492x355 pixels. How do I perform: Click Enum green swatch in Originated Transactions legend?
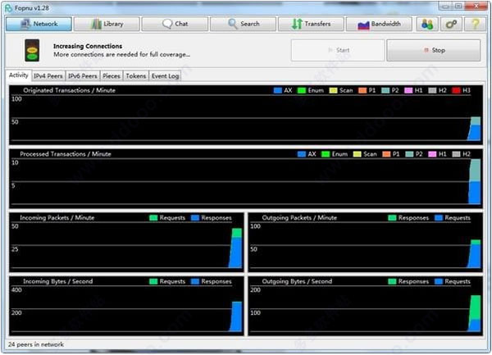pos(302,91)
